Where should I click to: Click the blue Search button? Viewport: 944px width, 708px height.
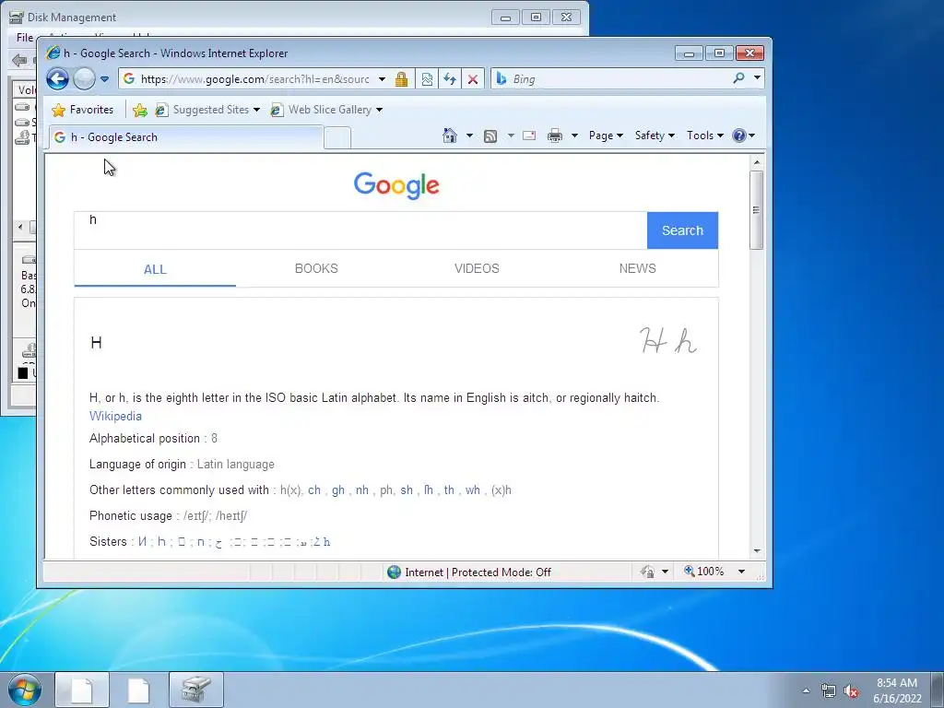tap(682, 230)
